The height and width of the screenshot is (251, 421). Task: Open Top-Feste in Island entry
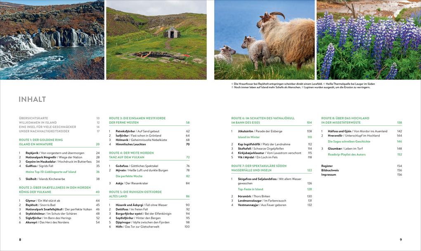250,189
